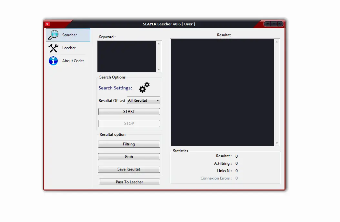The width and height of the screenshot is (340, 222).
Task: Send results with Pass To Leecher
Action: [x=129, y=182]
